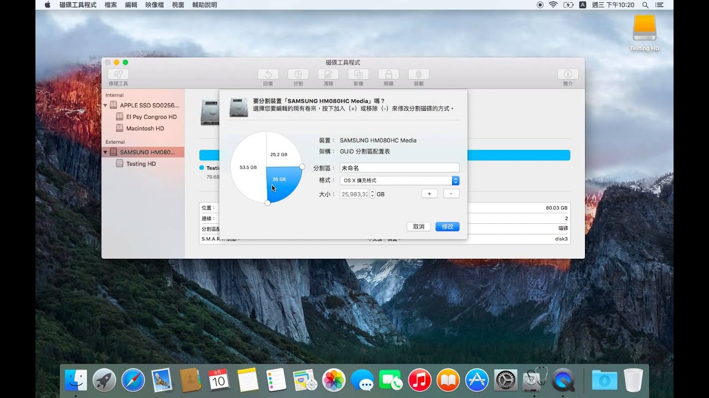Collapse the APPLE SSD disclosure triangle

[105, 105]
